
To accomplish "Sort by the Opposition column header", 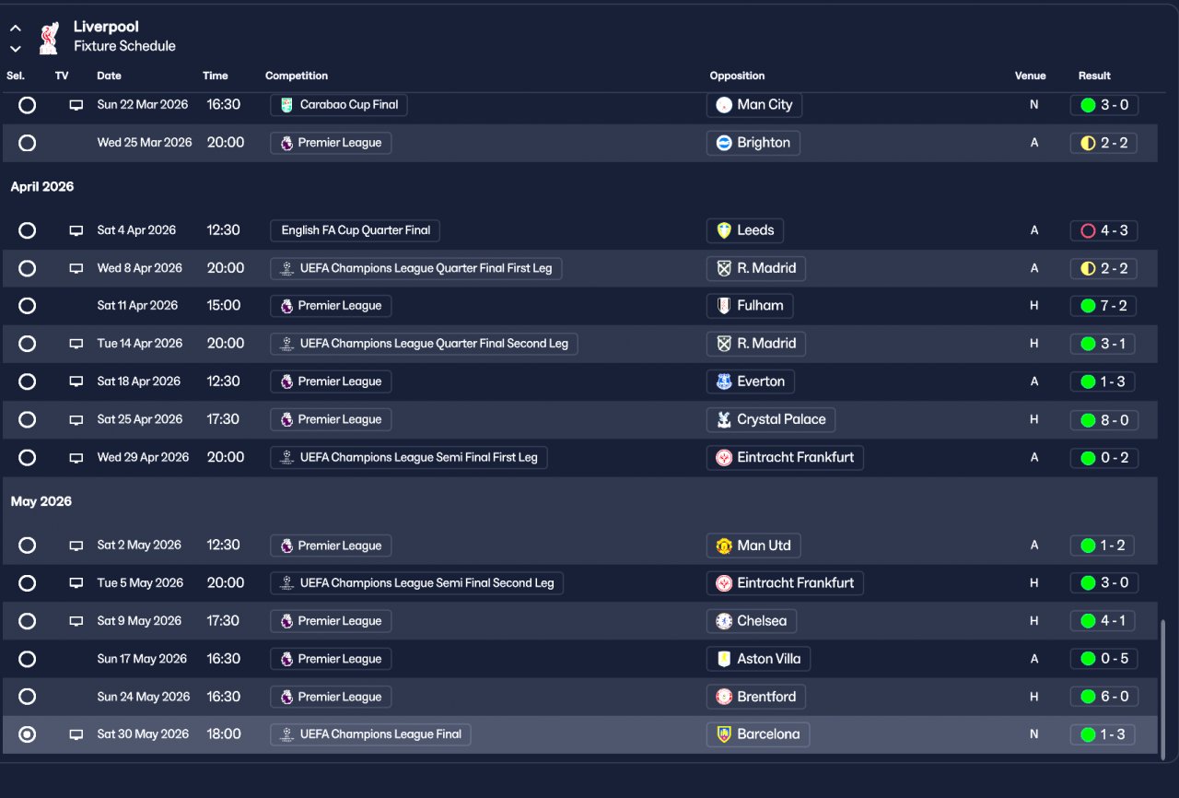I will [x=737, y=76].
